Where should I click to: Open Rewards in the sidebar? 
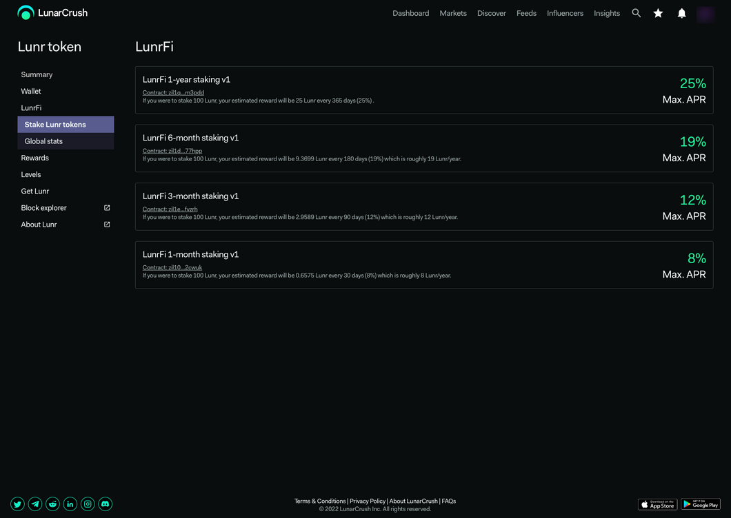(66, 158)
